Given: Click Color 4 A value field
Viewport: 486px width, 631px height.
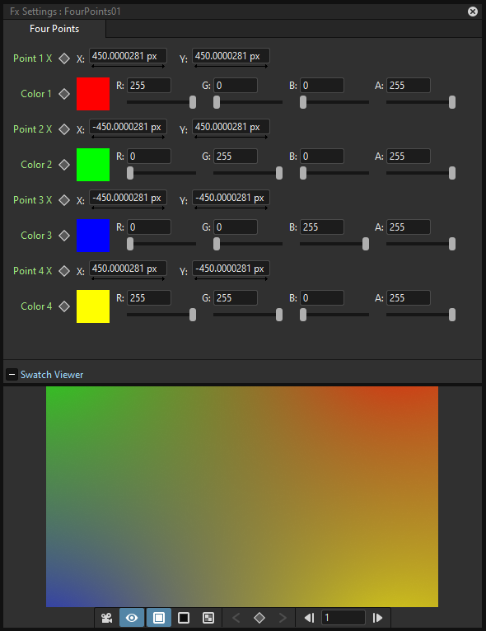Looking at the screenshot, I should click(x=409, y=298).
